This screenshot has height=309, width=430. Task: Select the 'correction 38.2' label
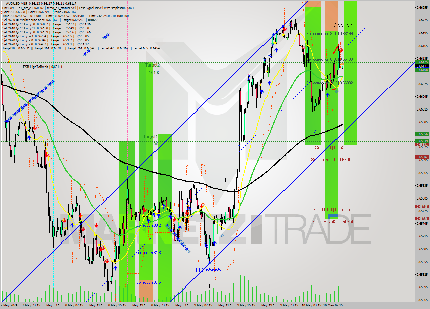click(149, 225)
